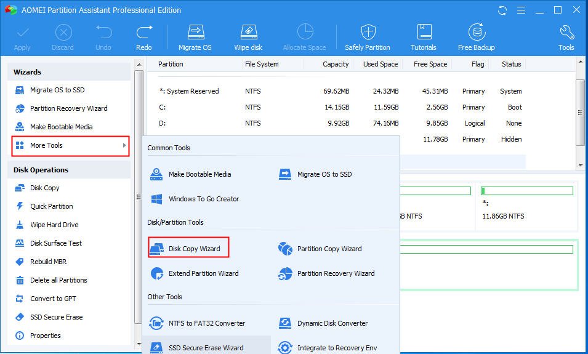588x354 pixels.
Task: Select the C: partition row
Action: point(340,107)
